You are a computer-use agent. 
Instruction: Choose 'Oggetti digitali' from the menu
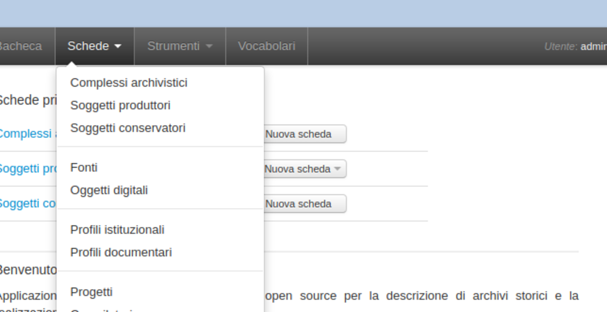109,190
